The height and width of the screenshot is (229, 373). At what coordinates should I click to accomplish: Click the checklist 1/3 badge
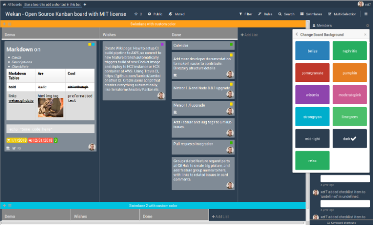(x=16, y=148)
